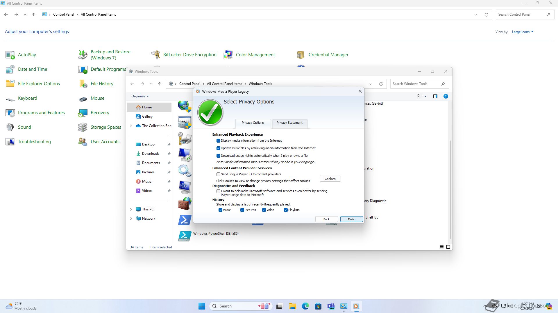Click the Windows Tools vertical scrollbar
Image resolution: width=558 pixels, height=313 pixels.
[450, 190]
